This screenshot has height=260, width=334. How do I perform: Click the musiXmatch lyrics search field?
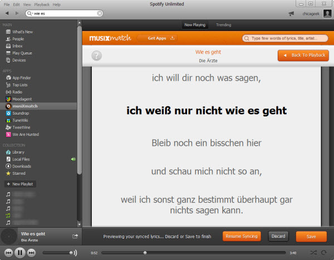[285, 38]
